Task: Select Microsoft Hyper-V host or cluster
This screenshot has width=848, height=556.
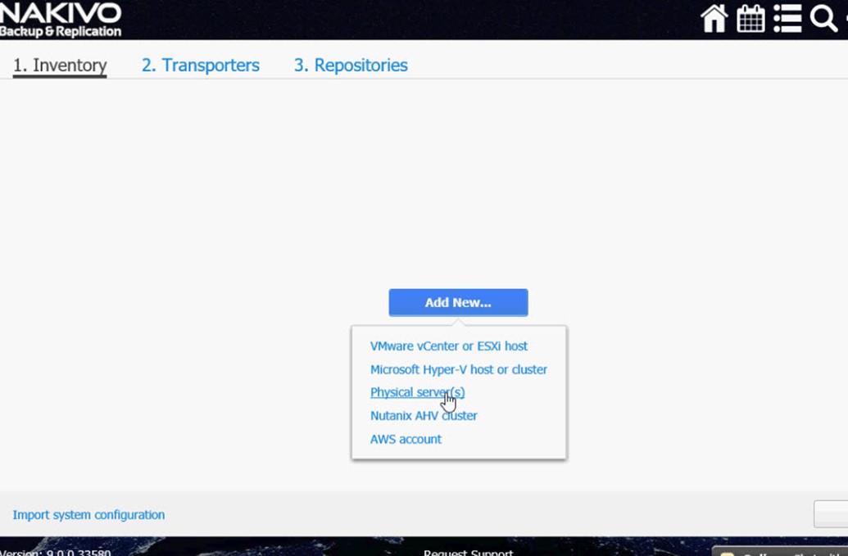Action: tap(459, 369)
